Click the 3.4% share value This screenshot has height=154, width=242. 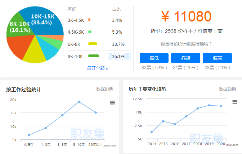(x=117, y=20)
